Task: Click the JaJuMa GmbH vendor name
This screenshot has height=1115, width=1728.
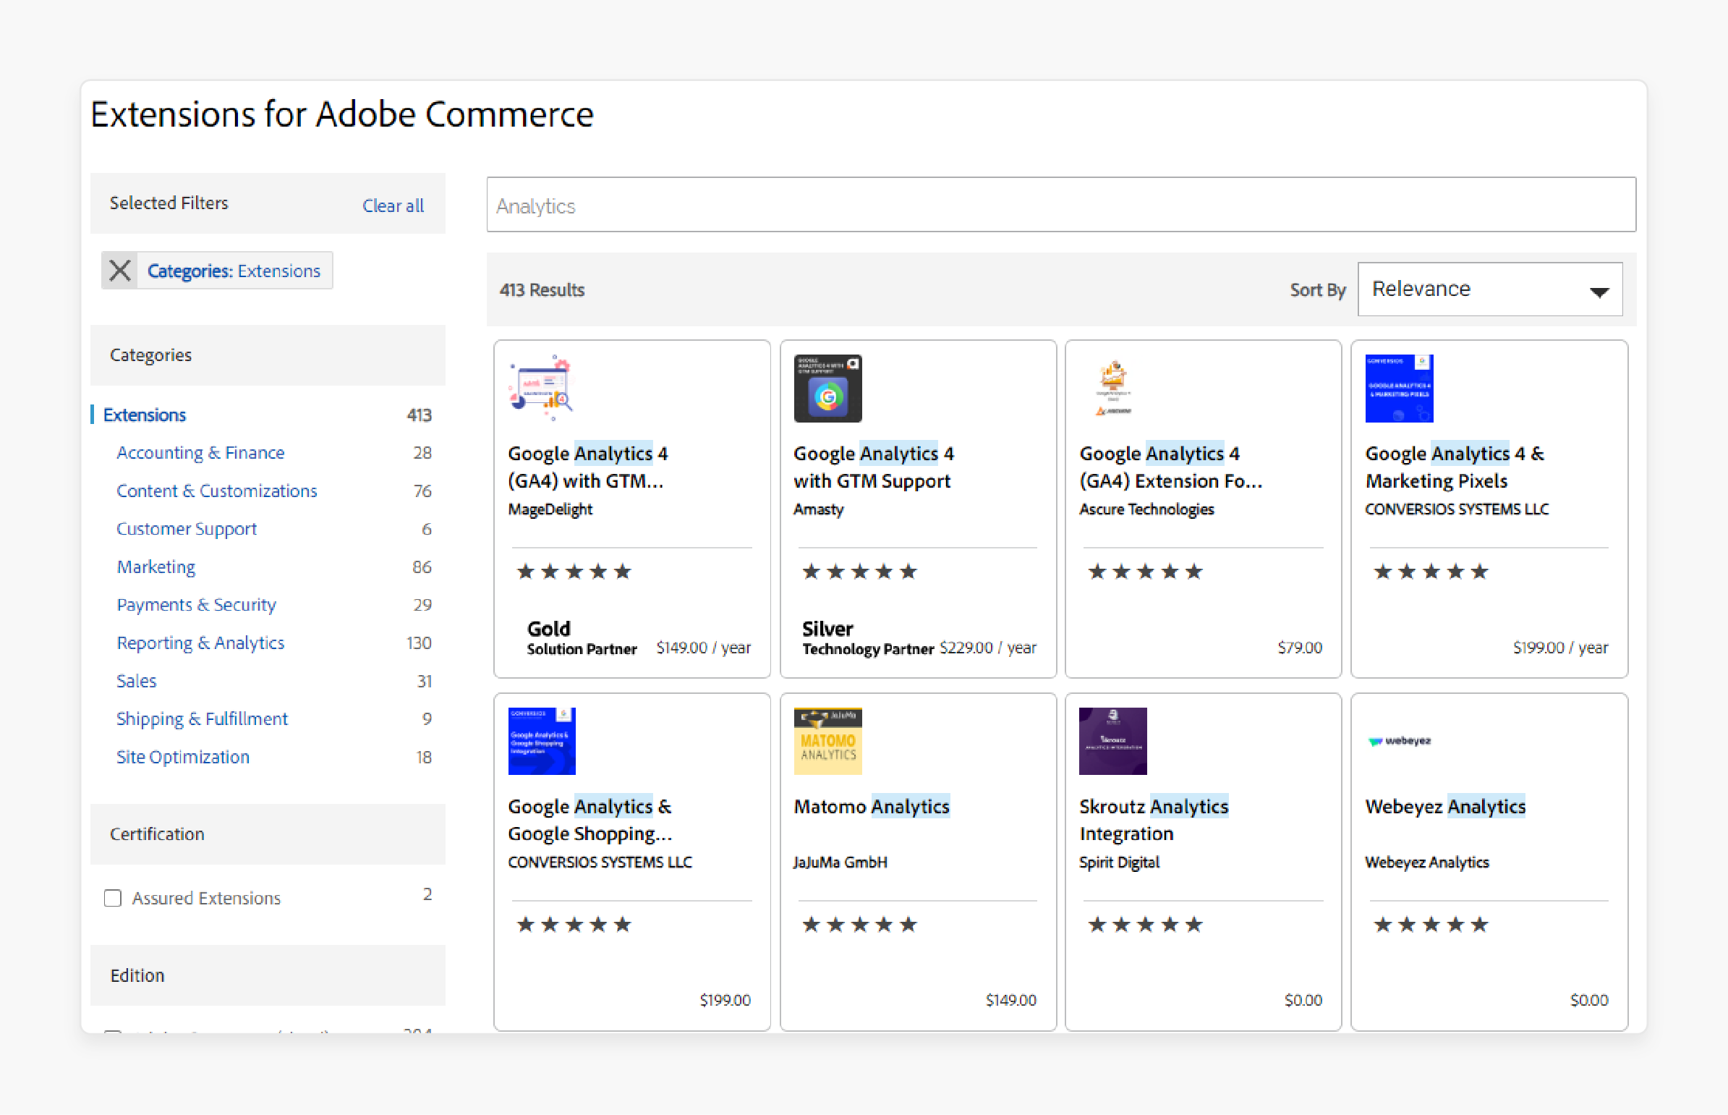Action: (x=840, y=862)
